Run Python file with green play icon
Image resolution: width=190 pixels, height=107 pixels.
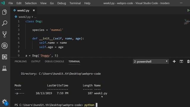[x=188, y=10]
